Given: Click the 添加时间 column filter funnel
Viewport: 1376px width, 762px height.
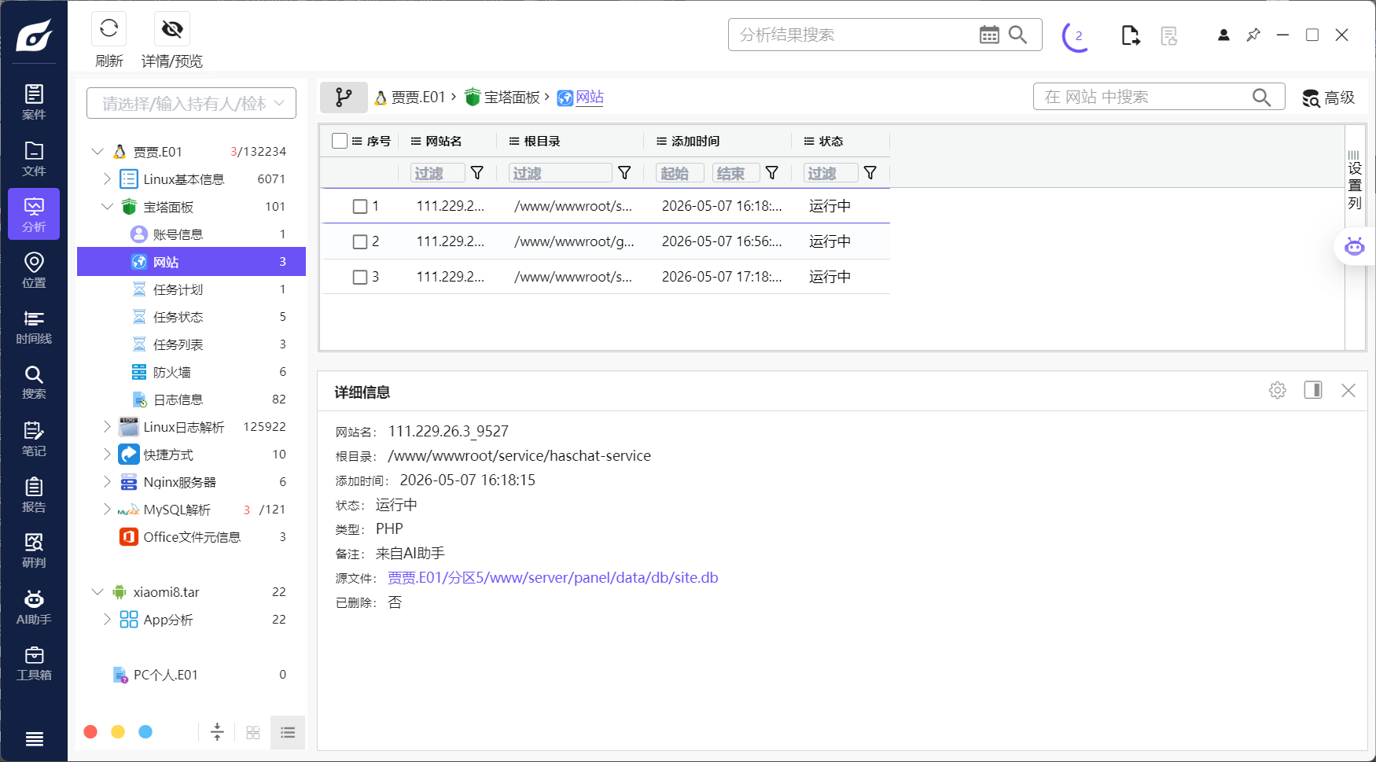Looking at the screenshot, I should (772, 173).
